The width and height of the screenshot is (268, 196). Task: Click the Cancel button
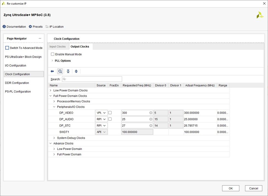click(254, 188)
